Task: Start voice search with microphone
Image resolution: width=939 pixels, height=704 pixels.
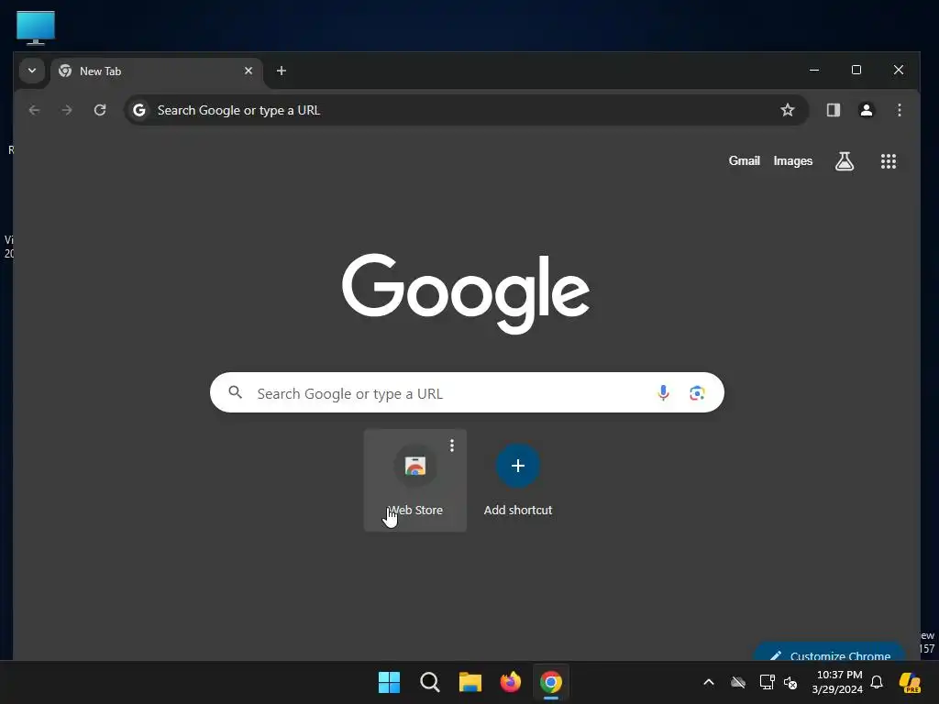Action: point(663,392)
